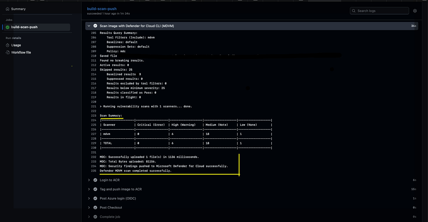Image resolution: width=428 pixels, height=222 pixels.
Task: Click the Workflow file icon
Action: click(8, 52)
